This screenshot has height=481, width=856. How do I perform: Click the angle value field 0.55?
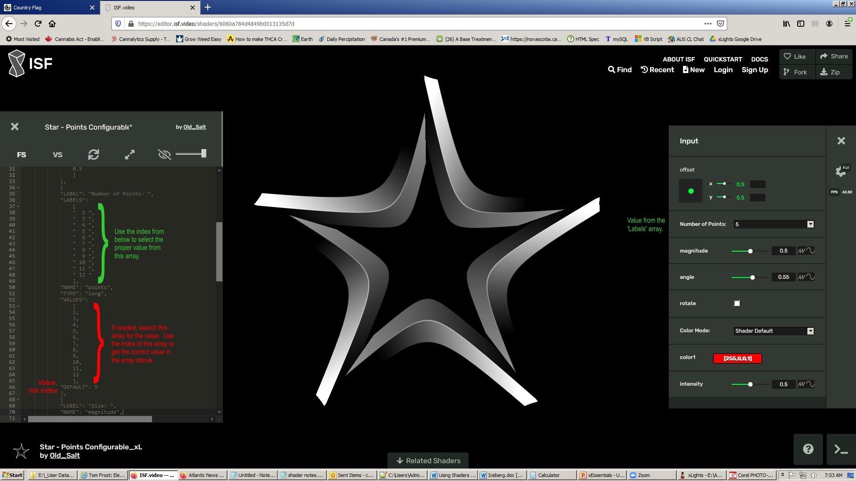click(783, 277)
